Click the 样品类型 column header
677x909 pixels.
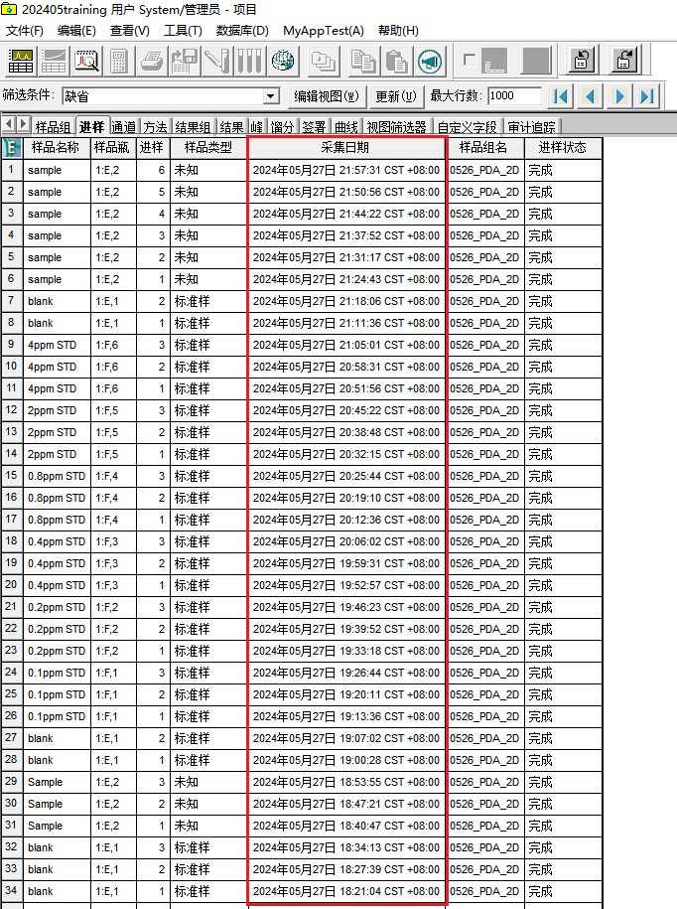207,148
